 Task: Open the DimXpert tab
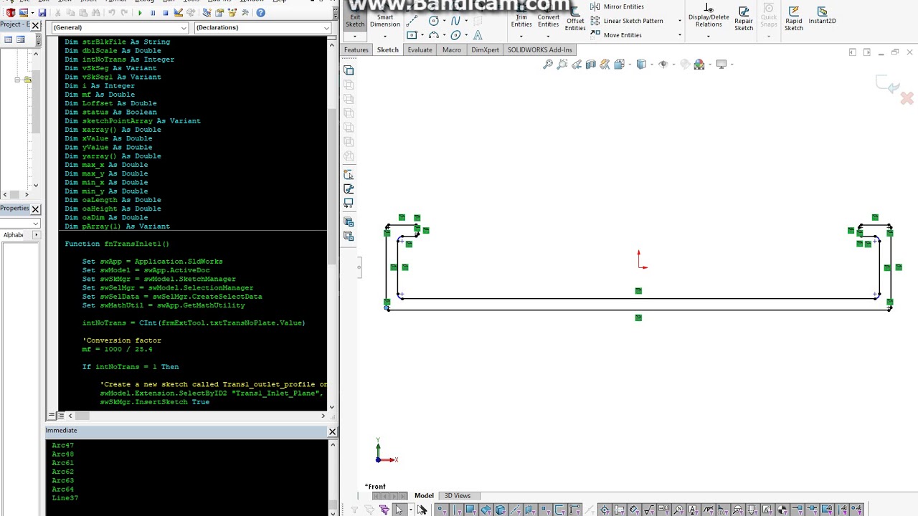coord(486,49)
